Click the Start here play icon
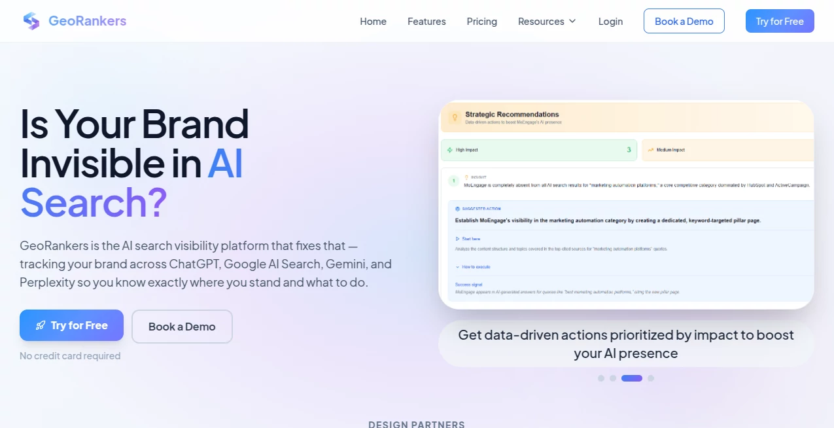 458,239
